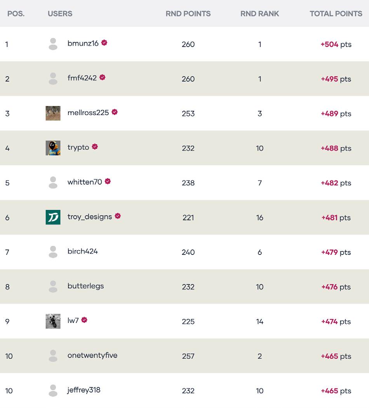Click the verified badge next to bmunz16
The width and height of the screenshot is (369, 408).
click(x=104, y=43)
